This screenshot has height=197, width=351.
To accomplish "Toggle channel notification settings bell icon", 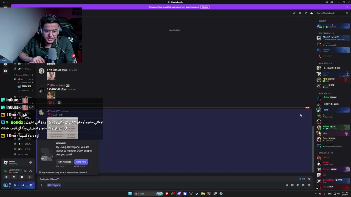I will [x=300, y=13].
